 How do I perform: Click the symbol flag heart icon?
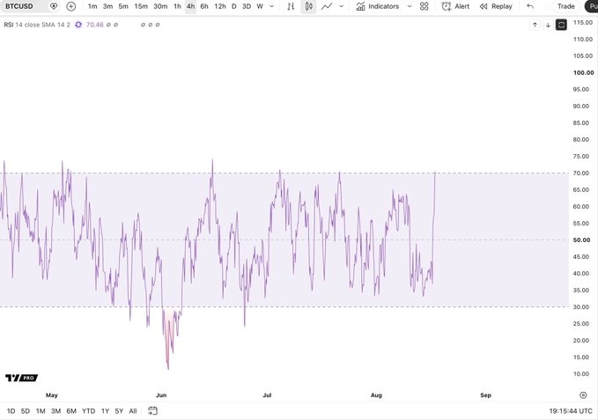54,6
